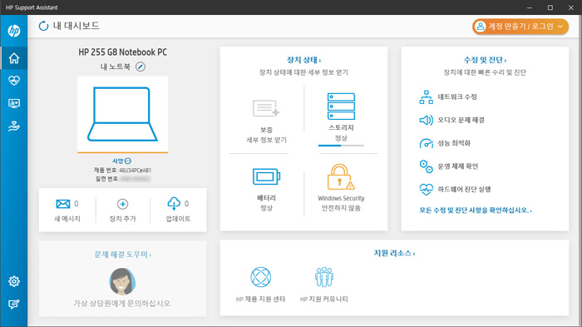Open the 수정 및 진단 heading link
The image size is (582, 327).
[485, 60]
